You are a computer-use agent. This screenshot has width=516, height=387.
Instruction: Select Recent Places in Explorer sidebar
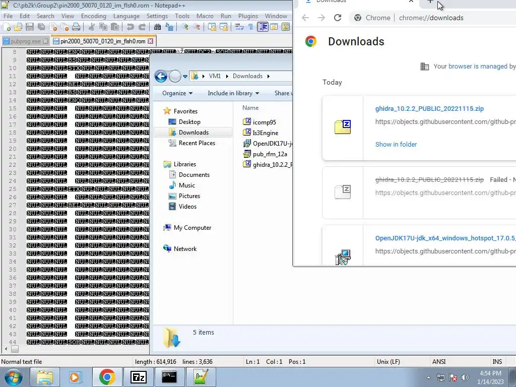(x=197, y=143)
